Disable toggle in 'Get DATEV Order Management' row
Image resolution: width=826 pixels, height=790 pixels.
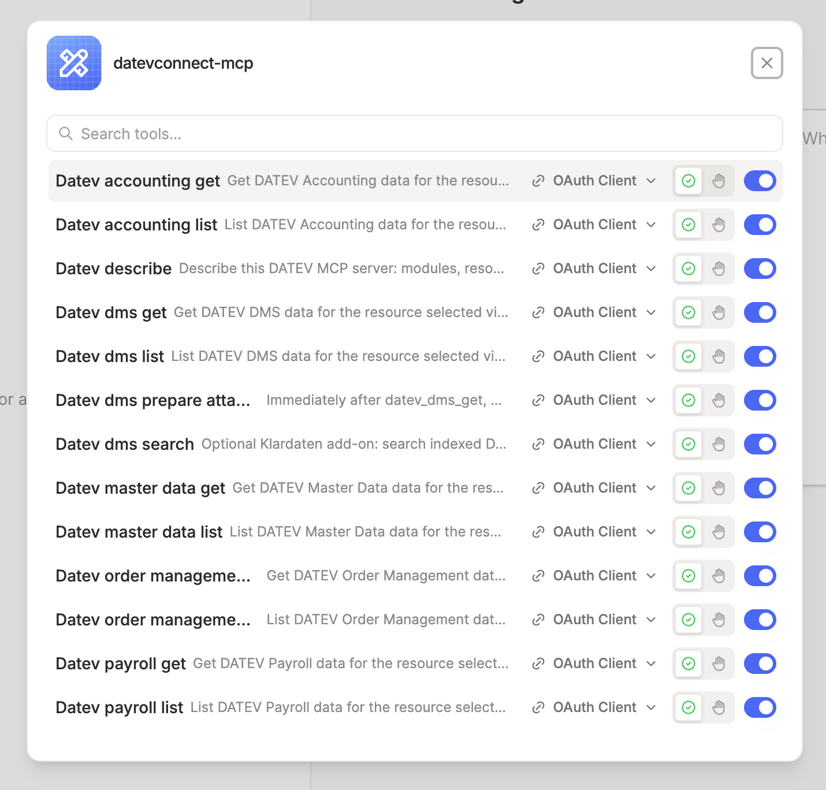pyautogui.click(x=760, y=576)
